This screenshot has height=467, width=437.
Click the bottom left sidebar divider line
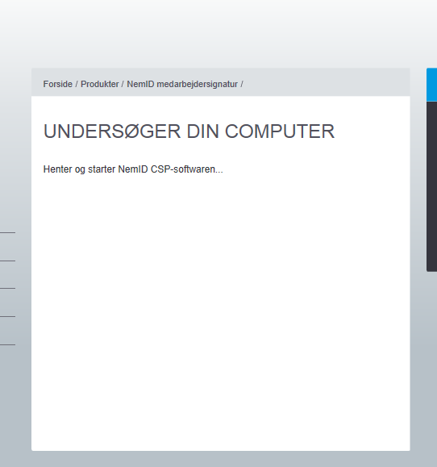pos(8,345)
